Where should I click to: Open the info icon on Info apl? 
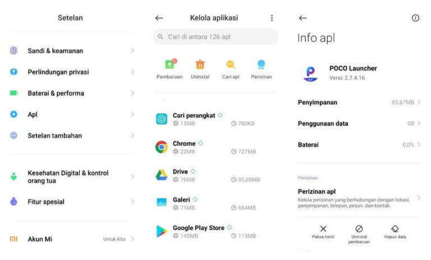(415, 18)
